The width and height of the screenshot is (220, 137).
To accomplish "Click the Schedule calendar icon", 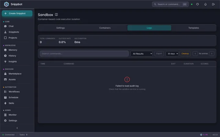I will pos(5,97).
